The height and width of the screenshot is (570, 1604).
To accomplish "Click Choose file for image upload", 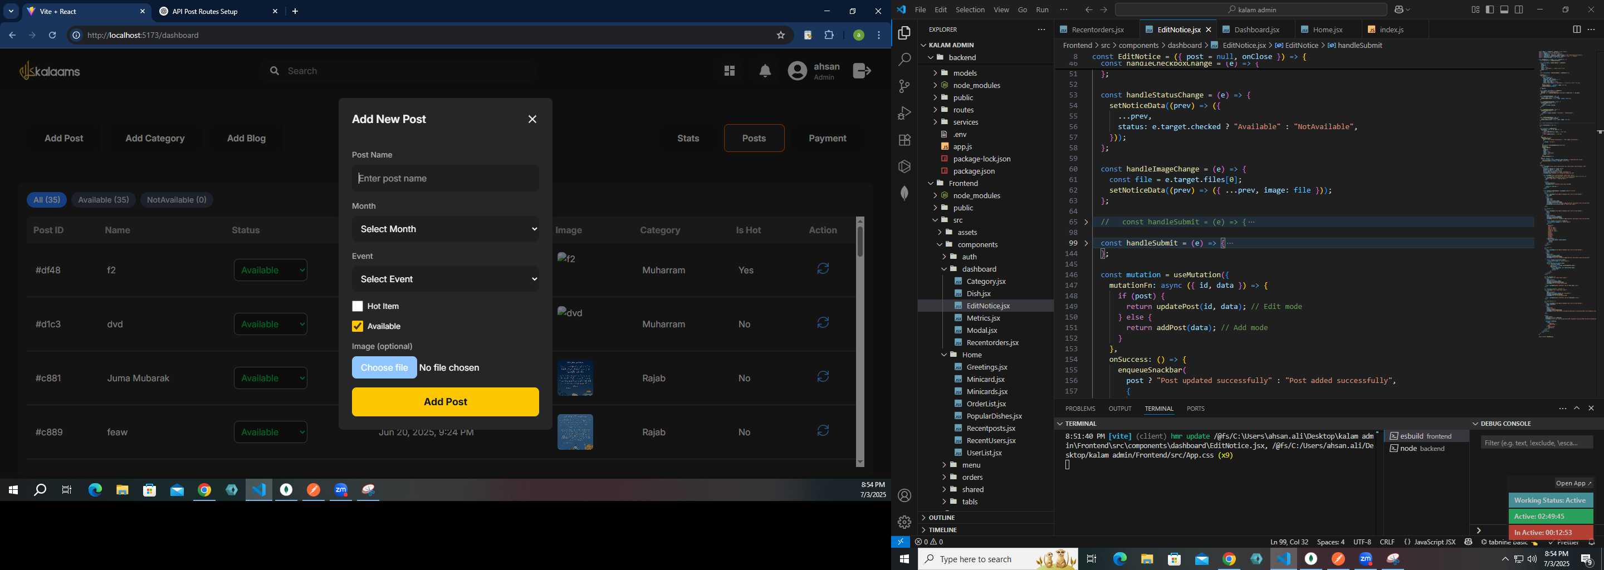I will click(x=384, y=368).
